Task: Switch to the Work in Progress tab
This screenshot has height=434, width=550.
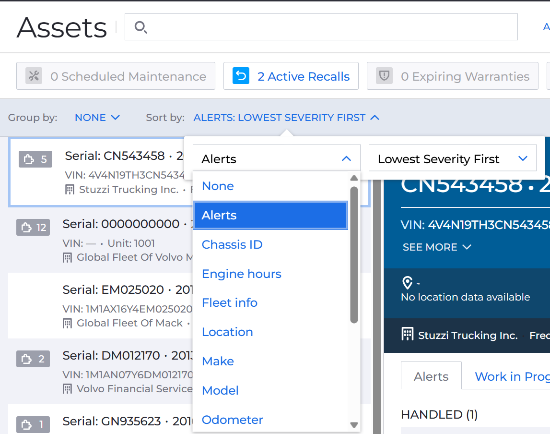Action: 512,376
